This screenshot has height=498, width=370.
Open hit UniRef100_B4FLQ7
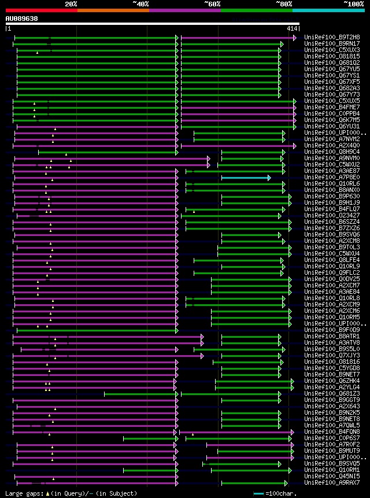pyautogui.click(x=332, y=209)
